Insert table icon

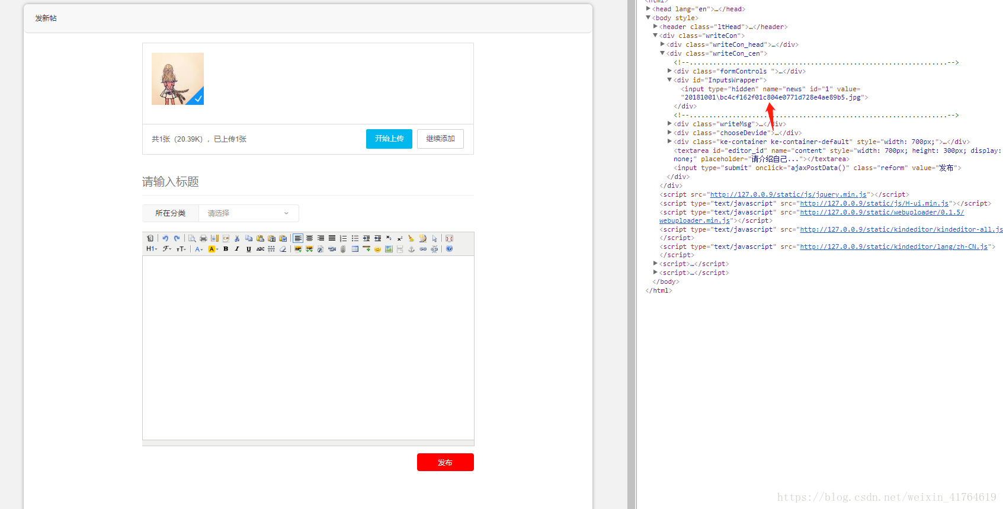click(355, 249)
